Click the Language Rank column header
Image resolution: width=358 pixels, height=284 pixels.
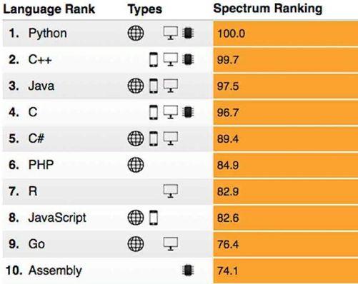coord(49,9)
